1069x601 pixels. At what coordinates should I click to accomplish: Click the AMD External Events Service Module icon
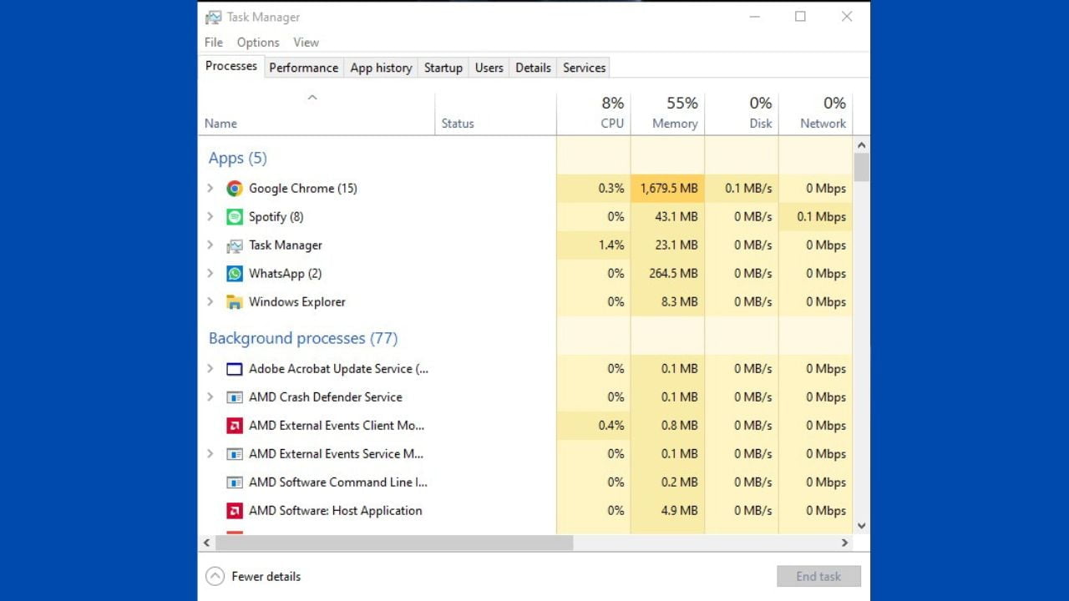(235, 454)
